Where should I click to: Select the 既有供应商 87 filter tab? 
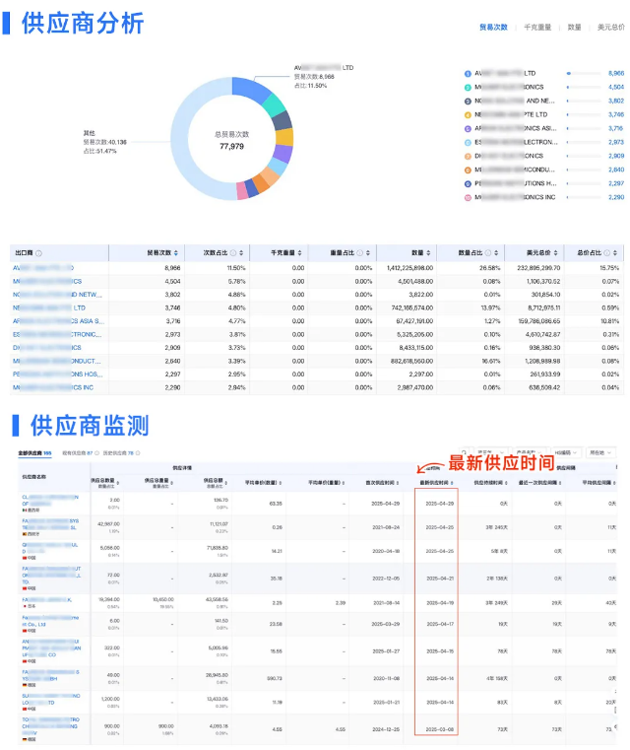coord(77,452)
